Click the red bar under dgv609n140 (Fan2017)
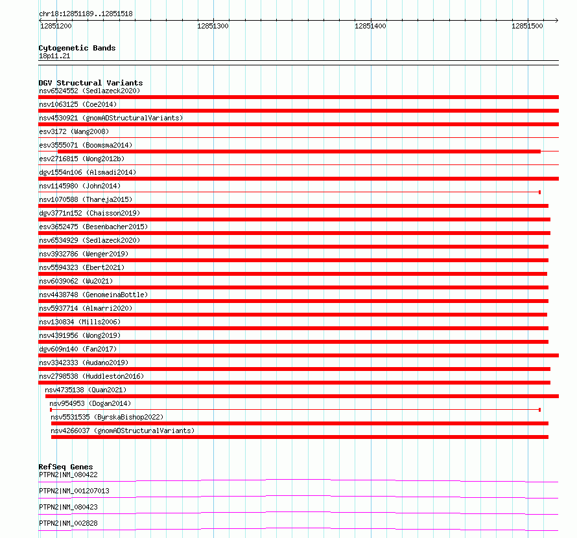 299,355
